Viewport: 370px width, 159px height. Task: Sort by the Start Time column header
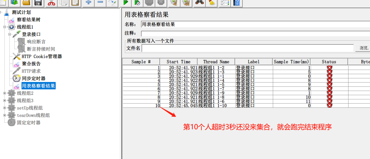(179, 62)
